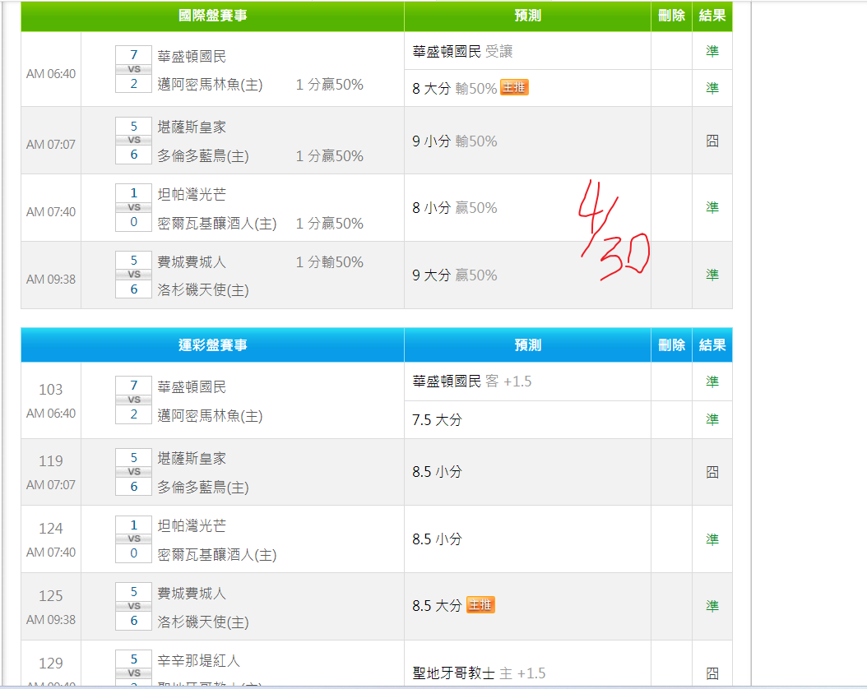Click the 準 result for game 125
Screen dimensions: 867x689
(x=712, y=606)
